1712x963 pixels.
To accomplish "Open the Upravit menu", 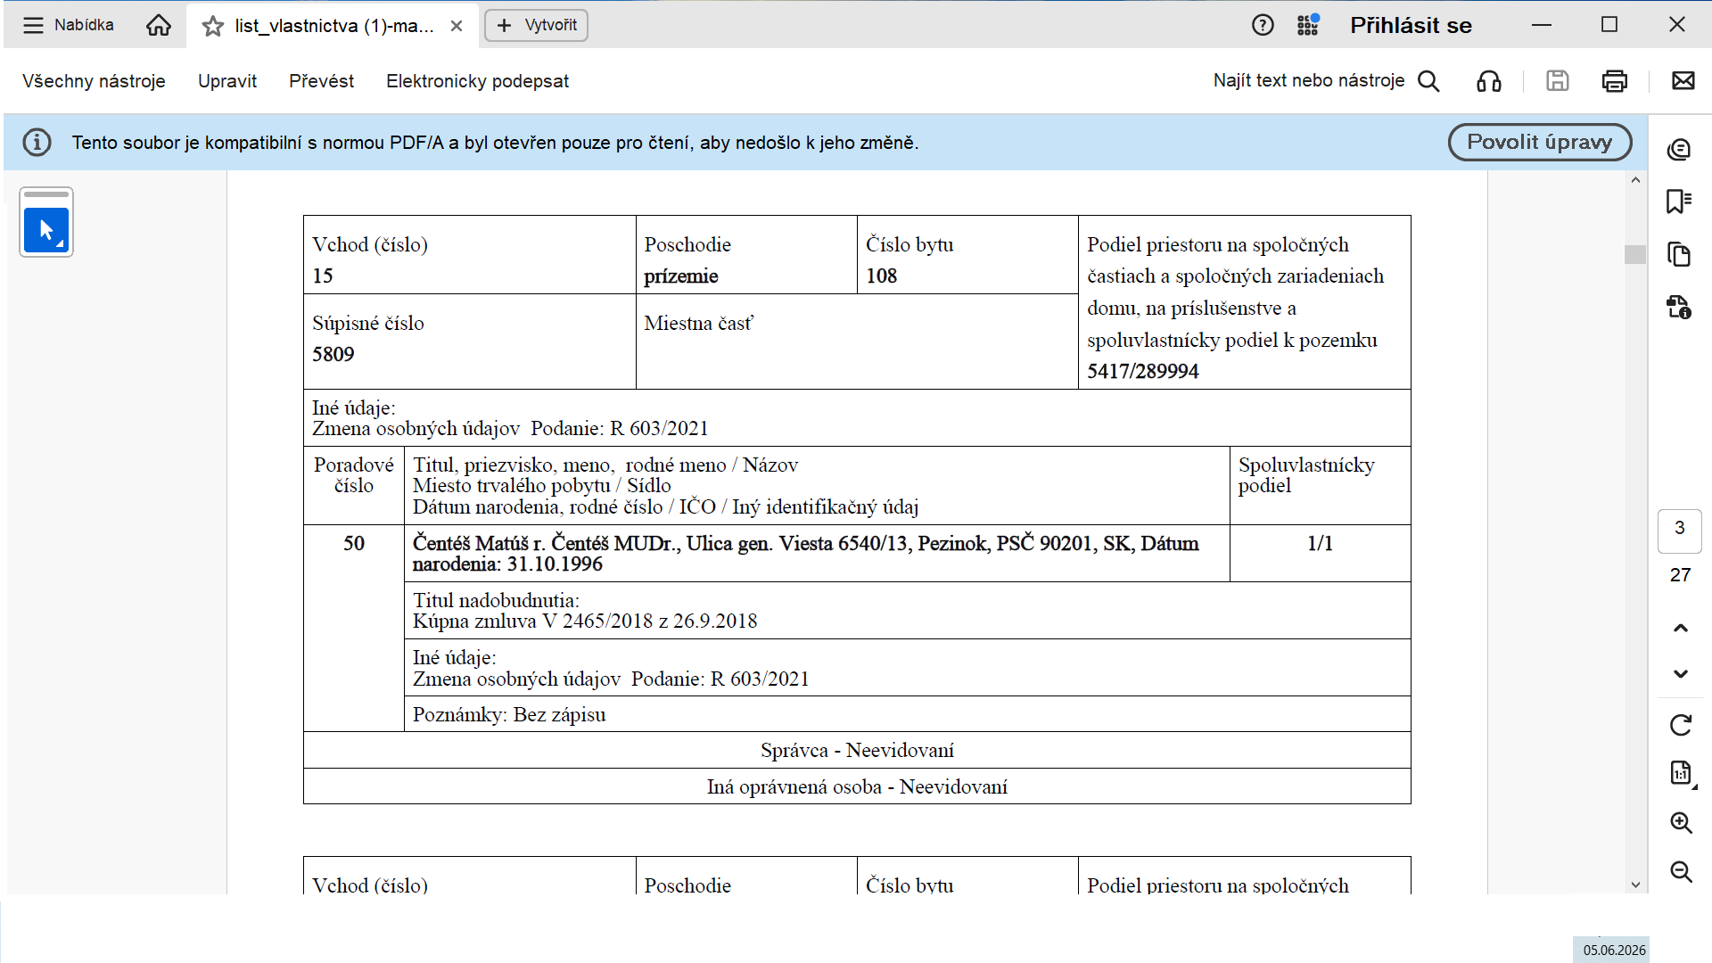I will point(227,81).
